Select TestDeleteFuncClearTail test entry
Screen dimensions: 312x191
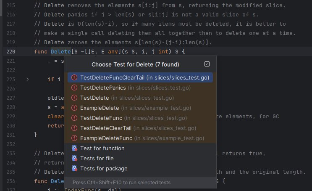(x=140, y=77)
